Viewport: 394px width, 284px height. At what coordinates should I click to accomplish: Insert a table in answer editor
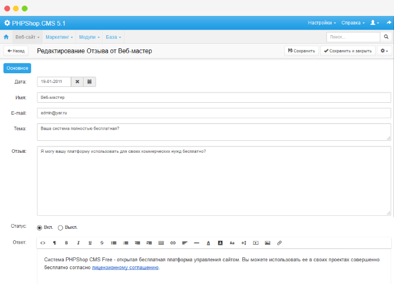[161, 243]
